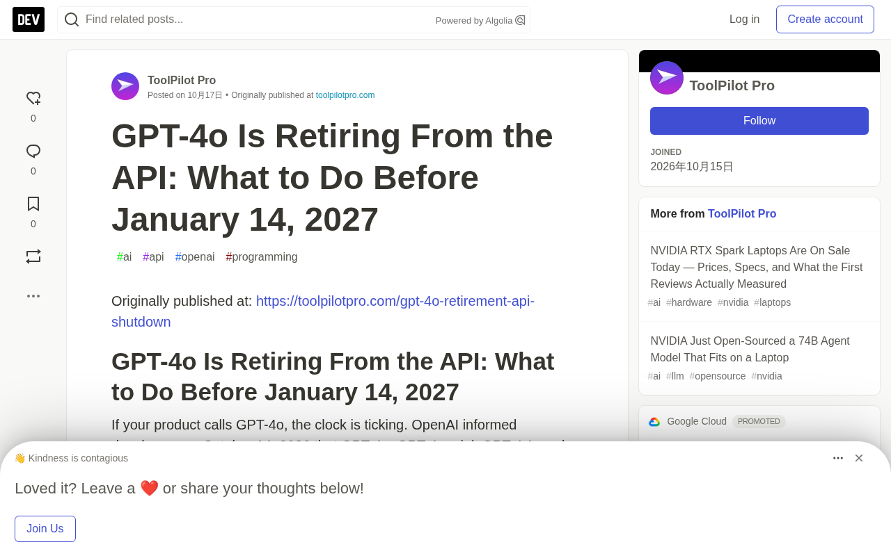Viewport: 891px width, 556px height.
Task: Click the search magnifier icon
Action: (72, 19)
